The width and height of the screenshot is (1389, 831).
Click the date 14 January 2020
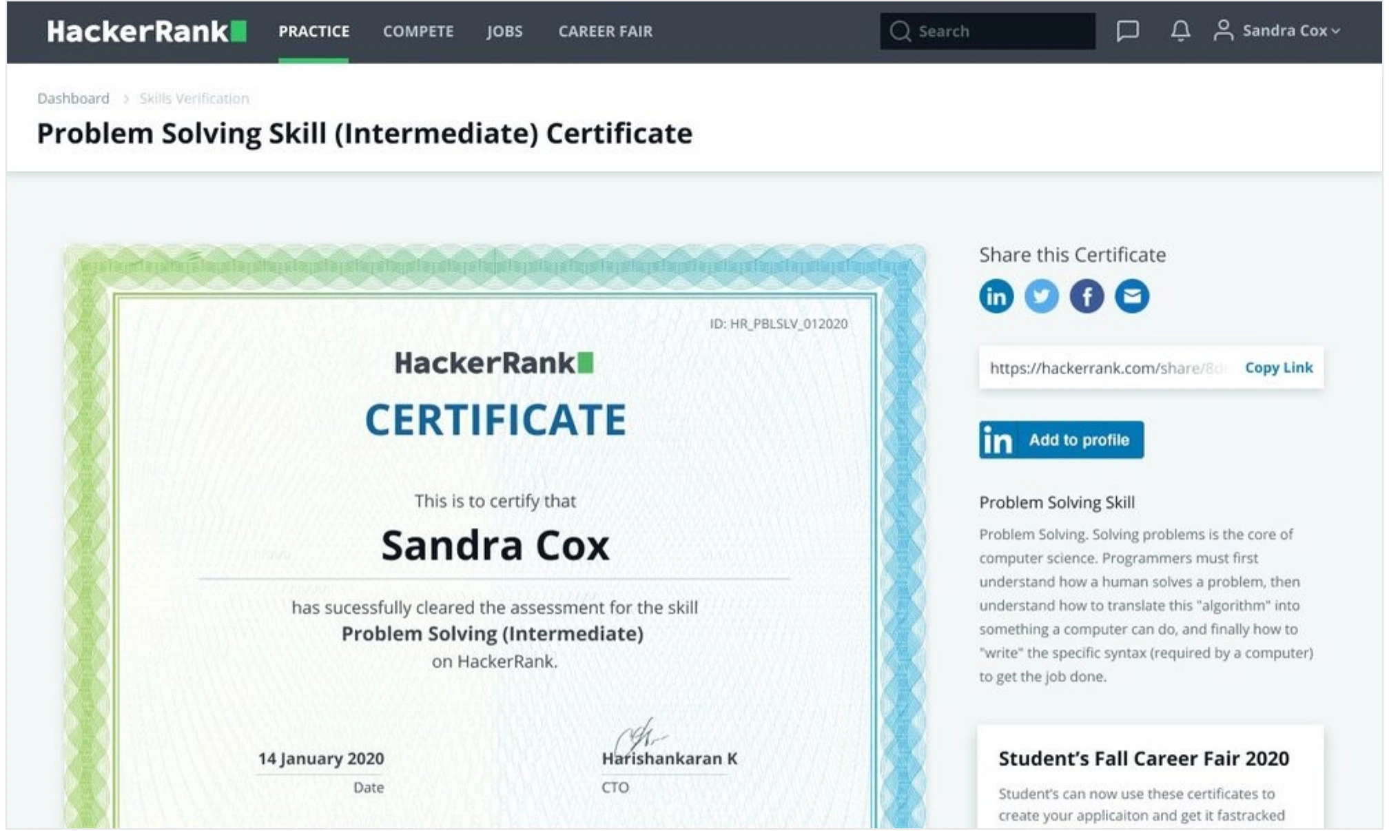(x=320, y=759)
